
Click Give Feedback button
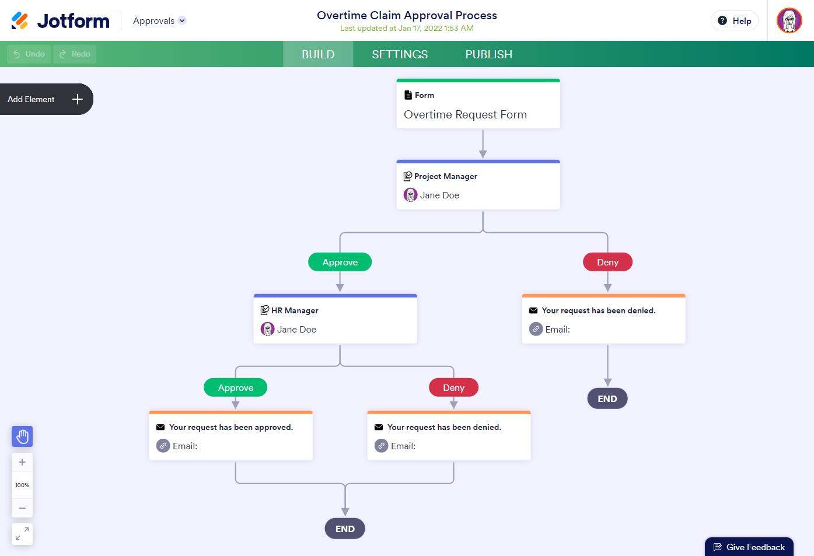click(x=749, y=547)
